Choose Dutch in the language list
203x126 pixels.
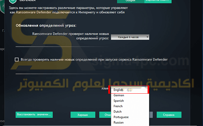(130, 111)
